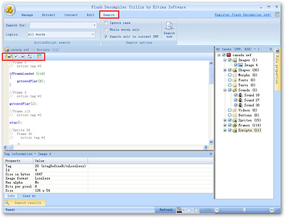Pin the My tasks panel

(271, 49)
